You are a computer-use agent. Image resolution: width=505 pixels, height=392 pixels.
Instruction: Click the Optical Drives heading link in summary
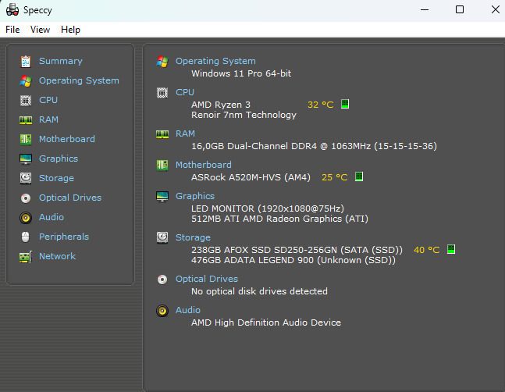207,279
